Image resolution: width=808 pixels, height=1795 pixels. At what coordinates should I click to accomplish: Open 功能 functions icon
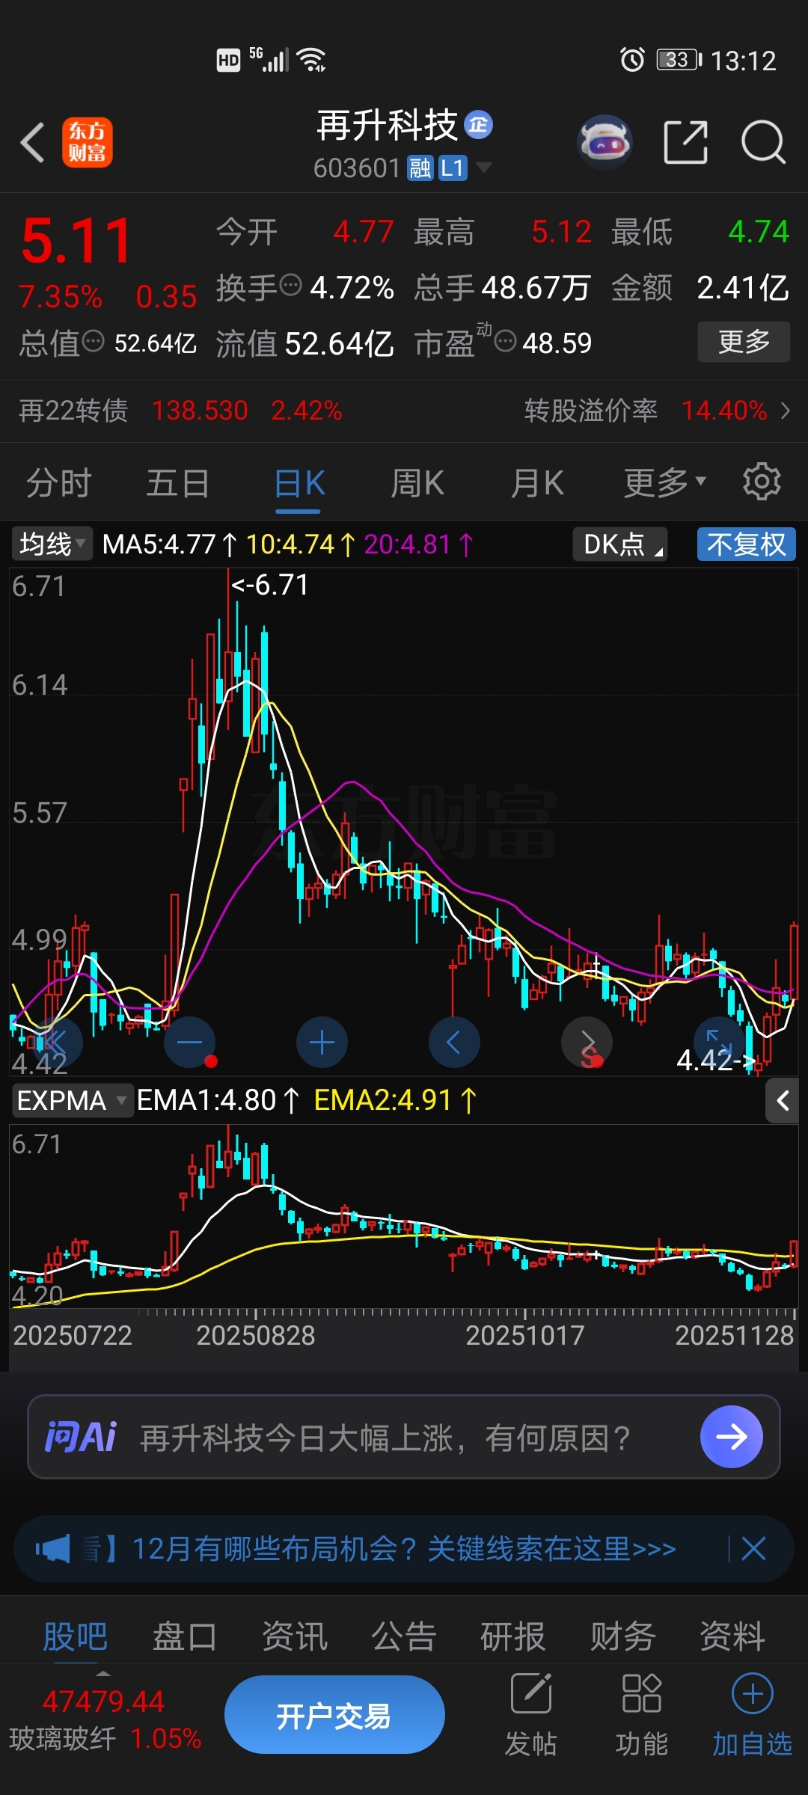point(642,1715)
